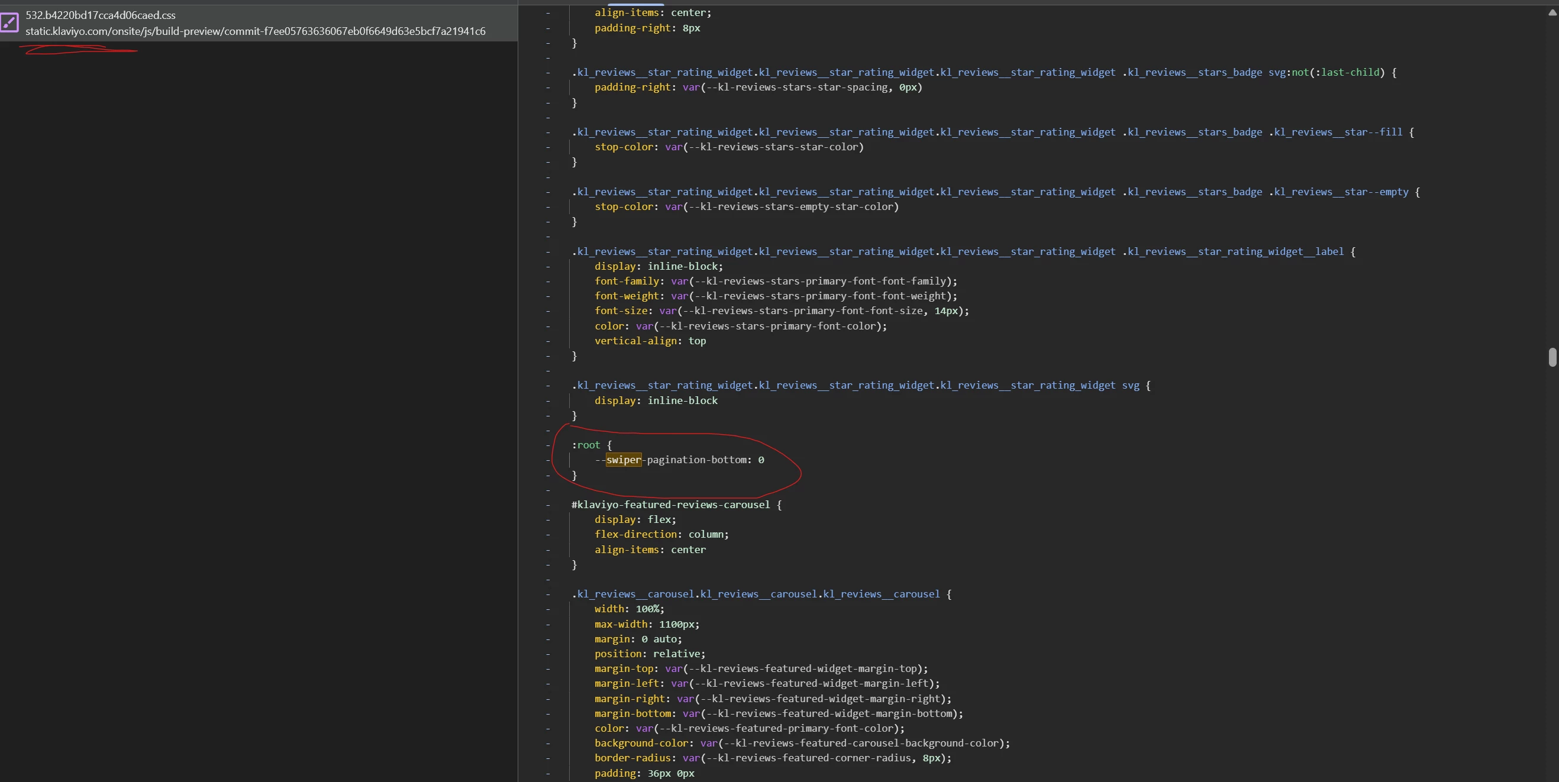The width and height of the screenshot is (1559, 782).
Task: Click the active tab indicator above the code
Action: [635, 4]
